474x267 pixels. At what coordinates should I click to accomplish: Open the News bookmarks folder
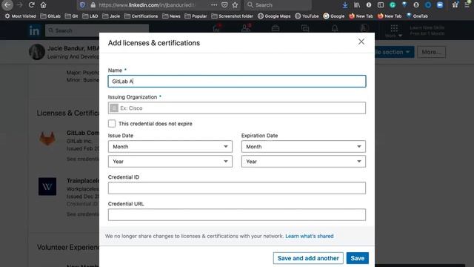click(171, 16)
